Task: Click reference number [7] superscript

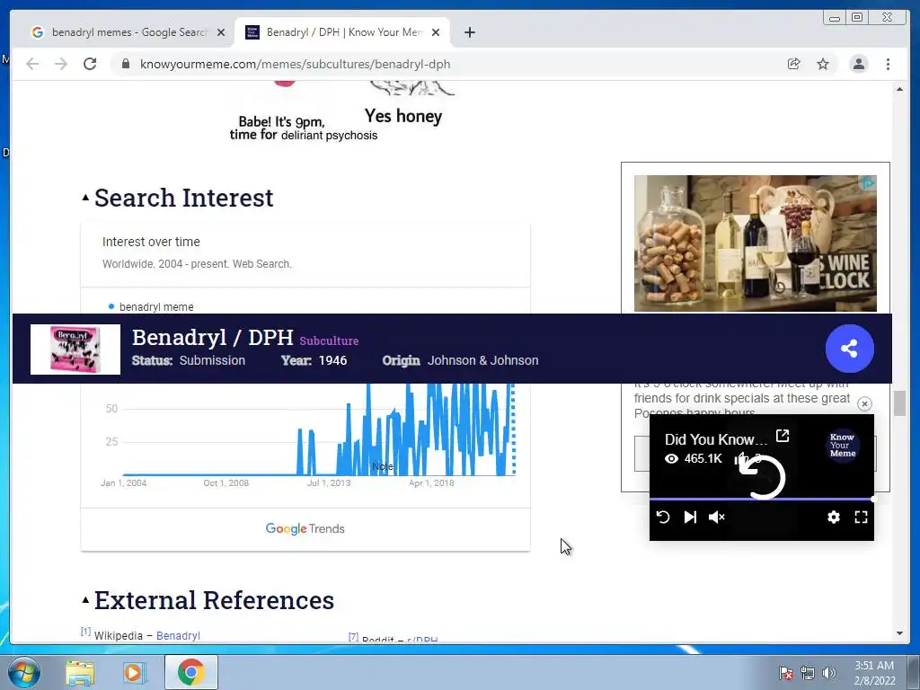Action: pos(353,637)
